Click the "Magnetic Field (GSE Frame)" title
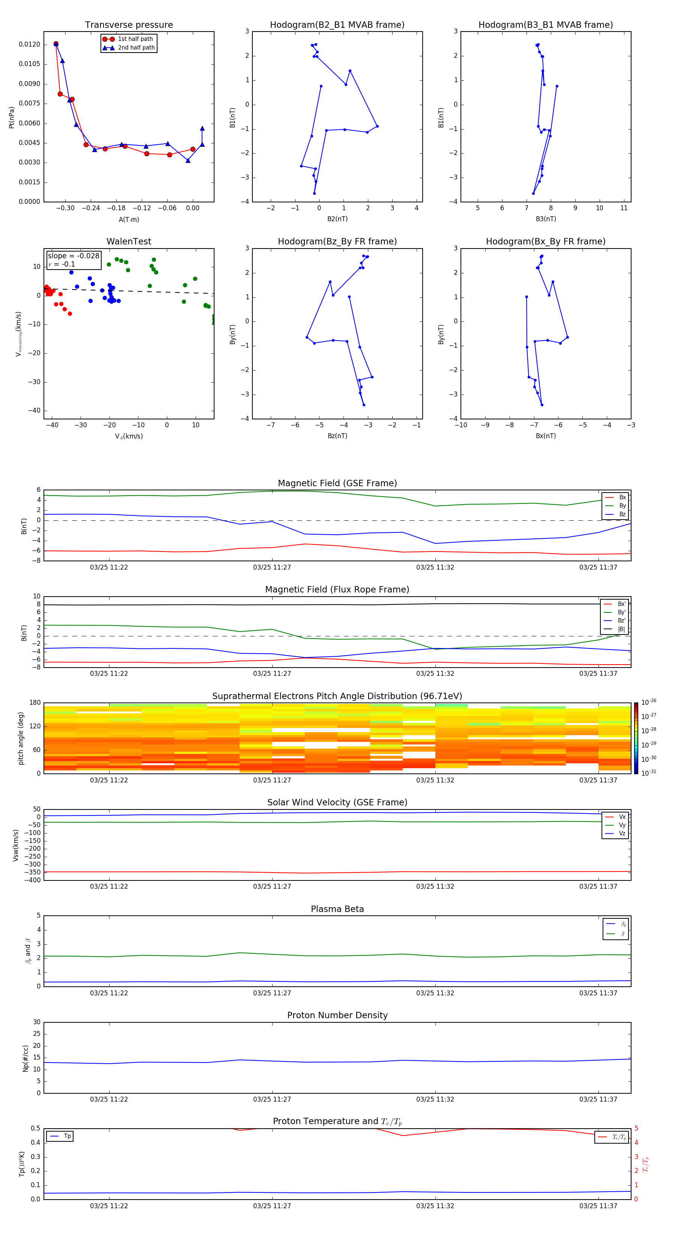The image size is (675, 1239). pos(337,483)
